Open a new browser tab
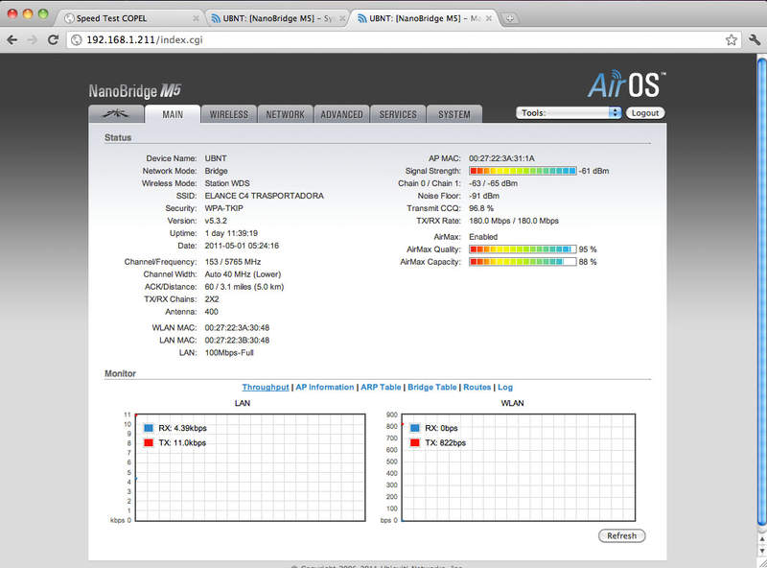 point(509,18)
